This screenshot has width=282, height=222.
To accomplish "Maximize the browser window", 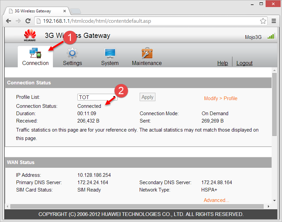I will [x=261, y=4].
